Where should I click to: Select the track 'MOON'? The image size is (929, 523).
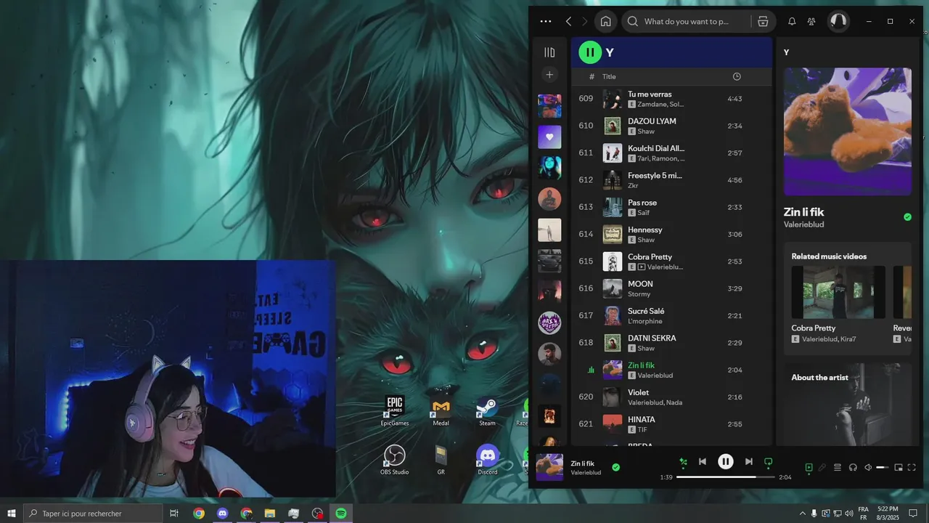point(671,288)
